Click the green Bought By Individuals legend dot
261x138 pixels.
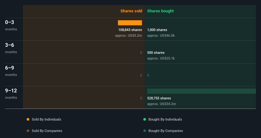click(x=145, y=119)
